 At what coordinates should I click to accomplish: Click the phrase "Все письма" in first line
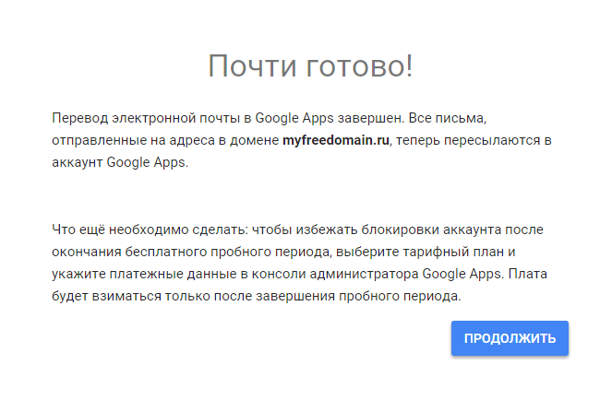(x=469, y=119)
